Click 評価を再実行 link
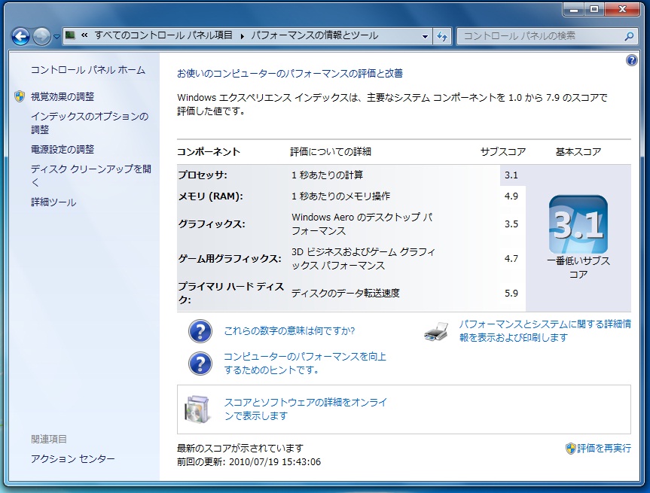 [x=604, y=449]
